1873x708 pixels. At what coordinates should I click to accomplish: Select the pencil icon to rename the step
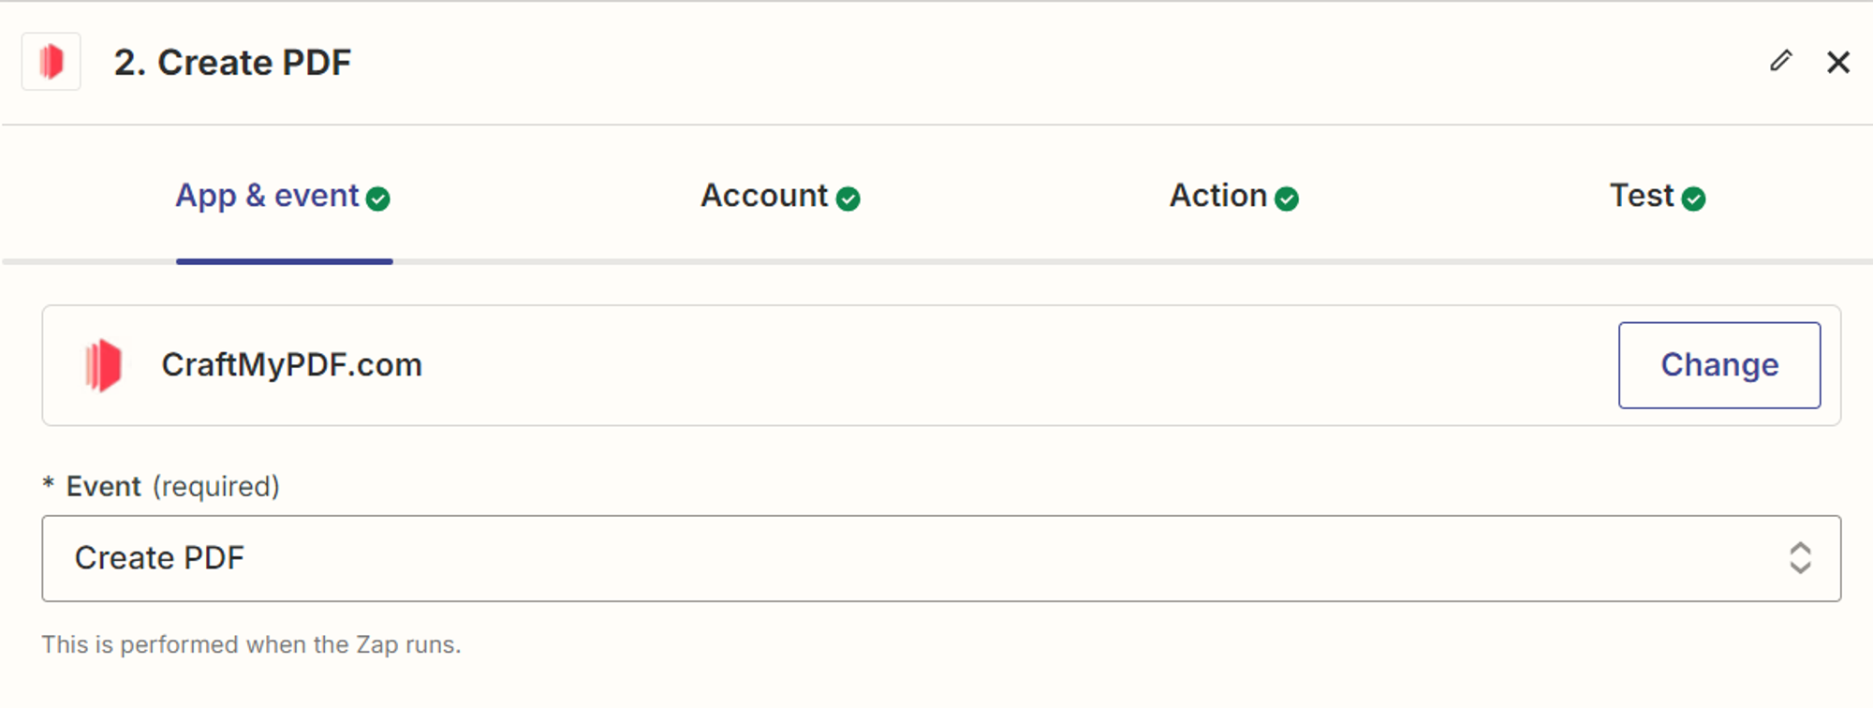(x=1780, y=61)
